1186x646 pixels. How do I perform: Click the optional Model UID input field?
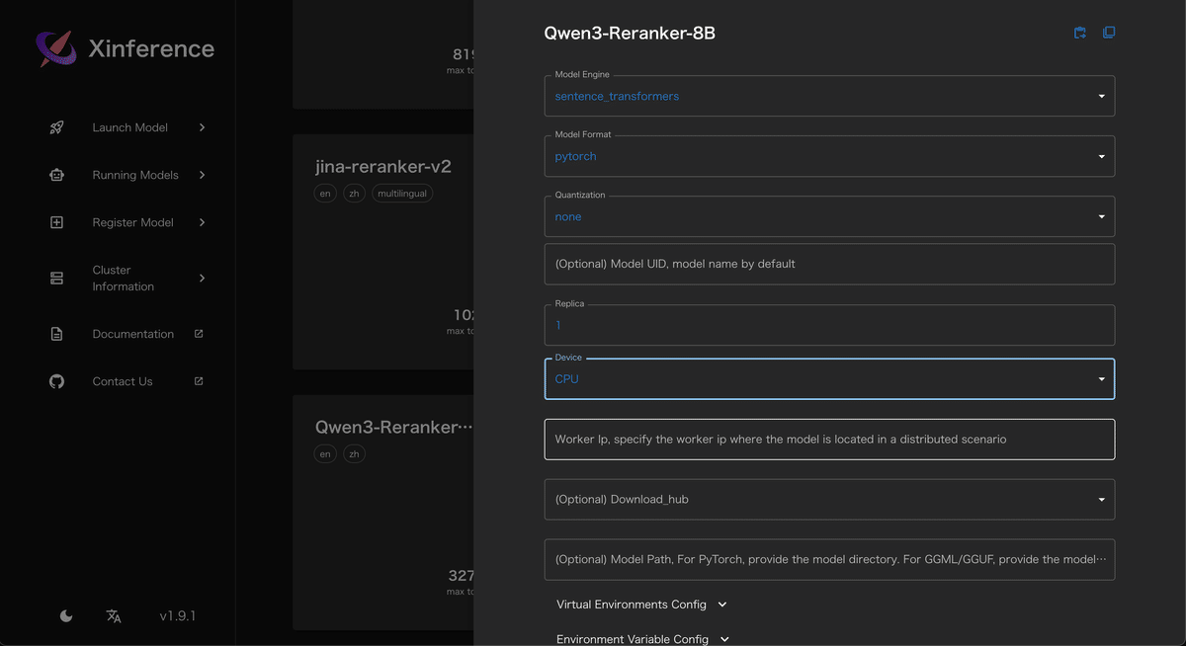tap(828, 264)
